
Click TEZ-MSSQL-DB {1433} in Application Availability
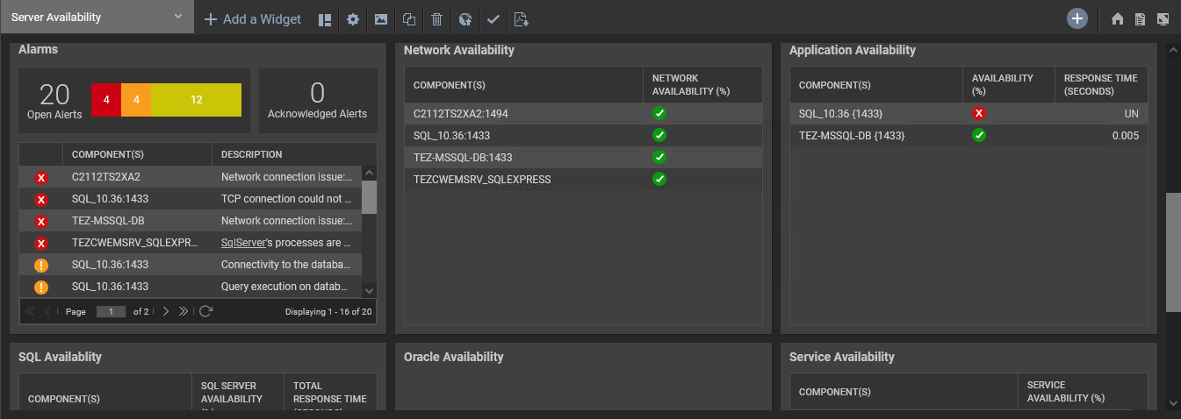[852, 135]
